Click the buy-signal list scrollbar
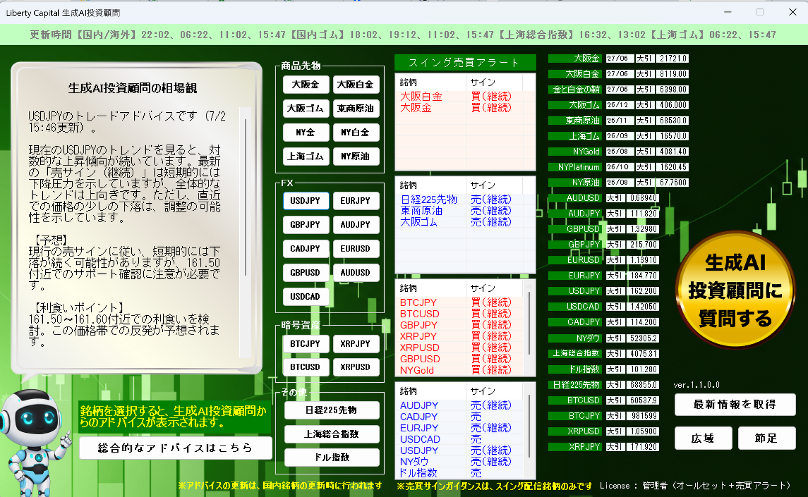This screenshot has height=497, width=808. pos(529,329)
